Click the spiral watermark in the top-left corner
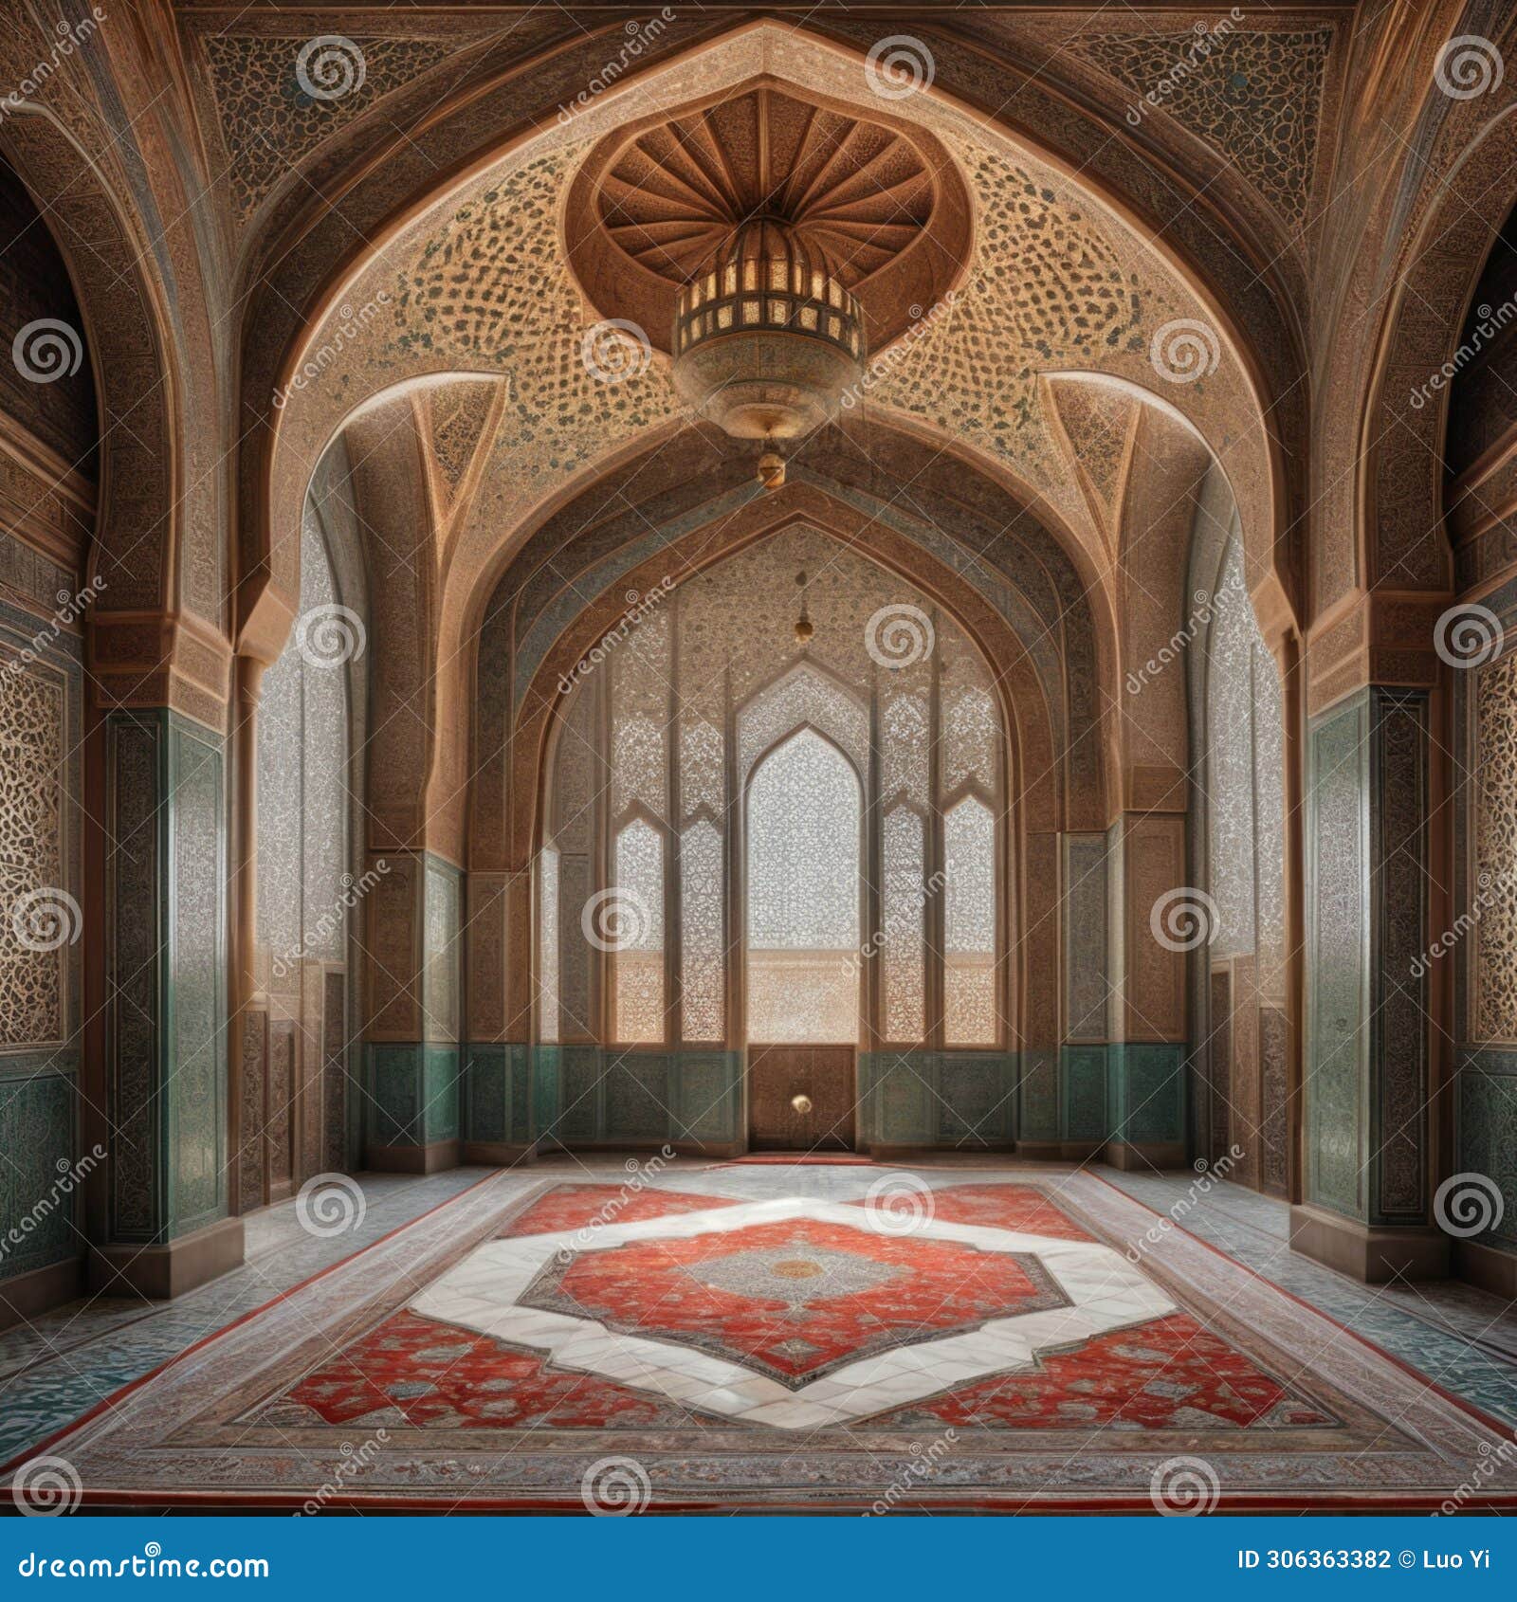The width and height of the screenshot is (1517, 1602). (x=327, y=68)
